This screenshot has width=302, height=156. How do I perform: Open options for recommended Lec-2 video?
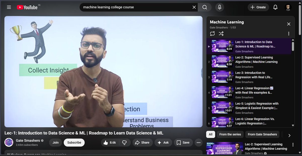293,145
